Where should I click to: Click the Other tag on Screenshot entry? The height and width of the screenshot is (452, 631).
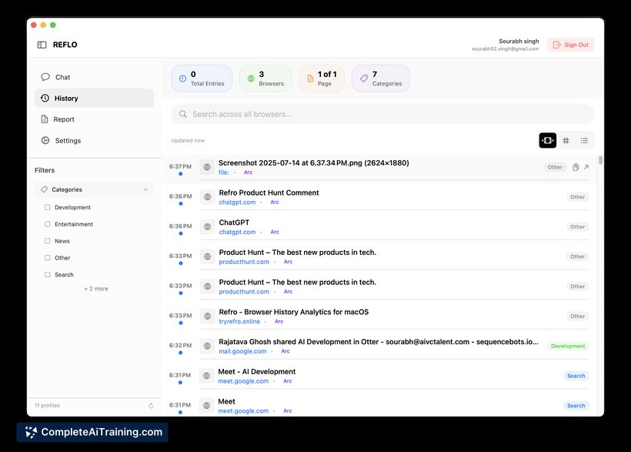point(555,167)
